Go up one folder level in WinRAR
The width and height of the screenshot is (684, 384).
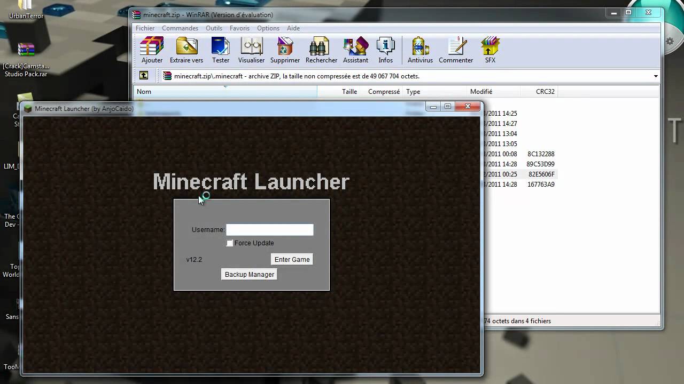144,76
